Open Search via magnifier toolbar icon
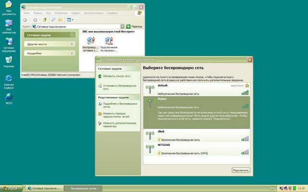The height and width of the screenshot is (192, 308). tap(53, 20)
